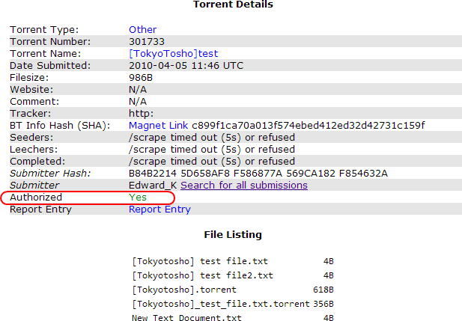Select the "[Tokyotosho].torrent" file entry
462x321 pixels.
(184, 289)
